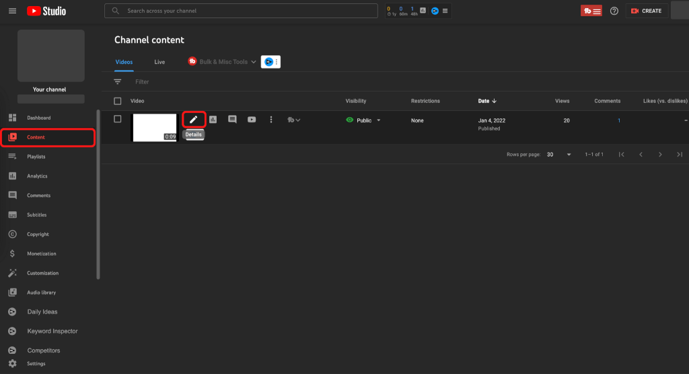Open the comment count link
Screen dimensions: 689x374
(x=618, y=120)
